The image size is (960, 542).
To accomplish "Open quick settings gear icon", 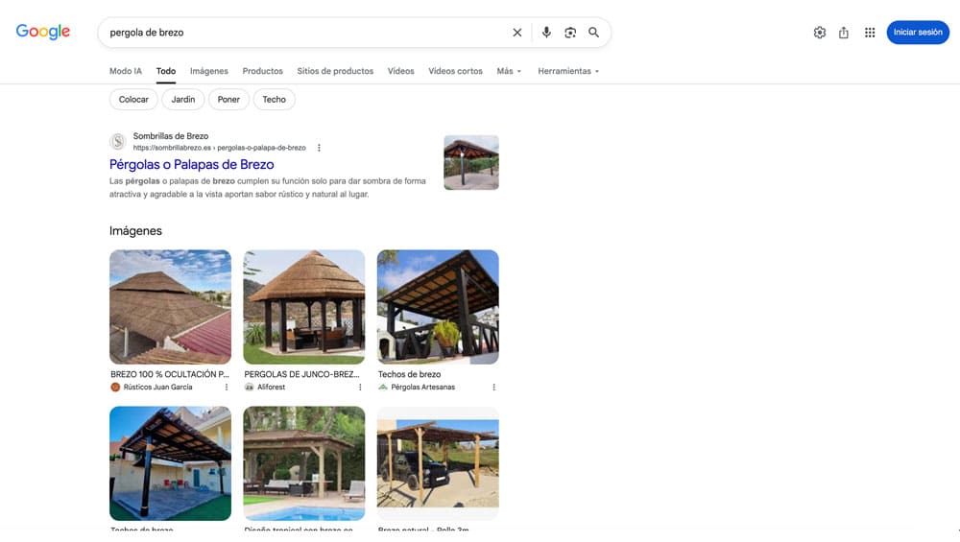I will (x=820, y=33).
